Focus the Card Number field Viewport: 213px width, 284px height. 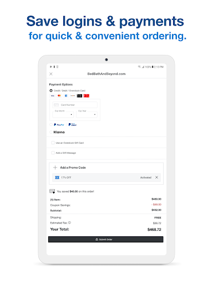75,105
